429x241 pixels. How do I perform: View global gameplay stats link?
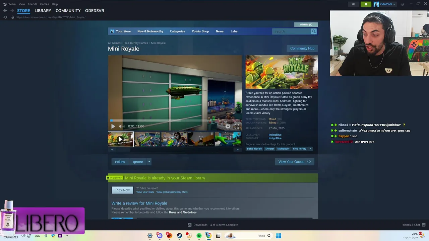(x=172, y=192)
